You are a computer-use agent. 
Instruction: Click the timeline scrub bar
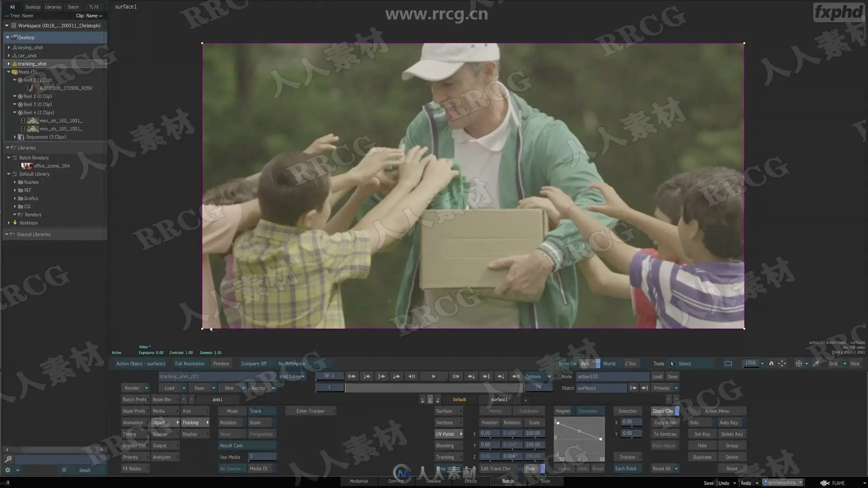point(433,388)
